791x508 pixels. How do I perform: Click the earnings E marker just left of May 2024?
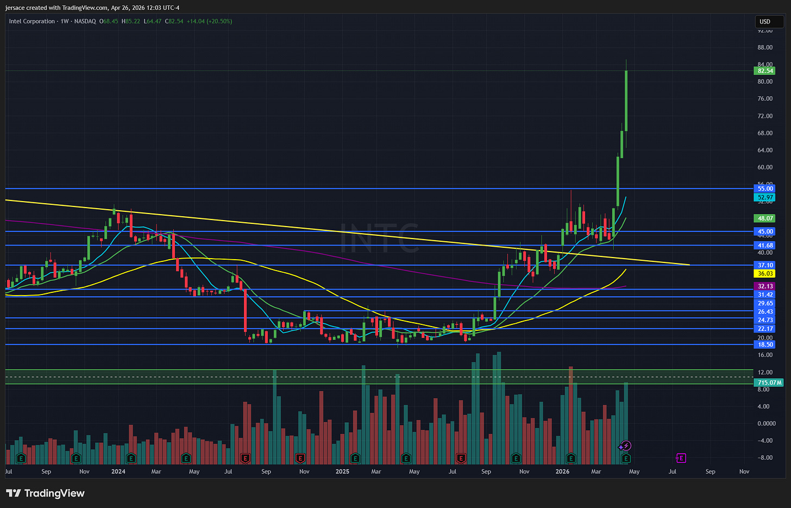coord(186,458)
